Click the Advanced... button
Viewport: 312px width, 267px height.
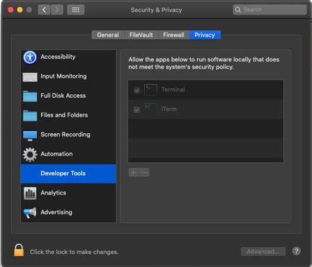click(263, 251)
